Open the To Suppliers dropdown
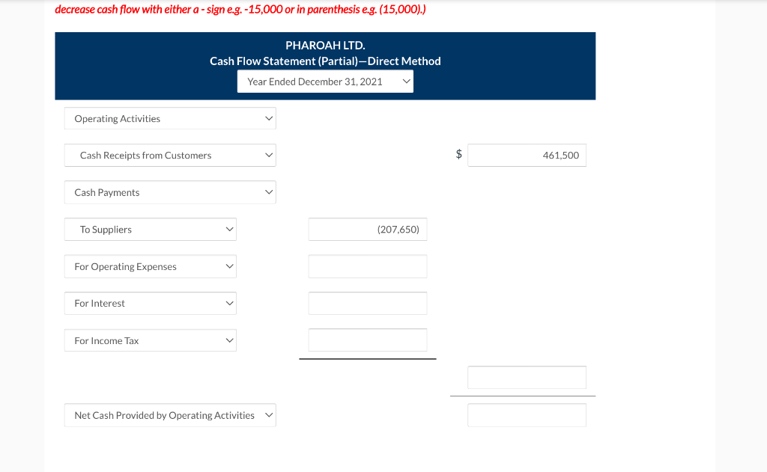This screenshot has width=767, height=472. pos(150,229)
